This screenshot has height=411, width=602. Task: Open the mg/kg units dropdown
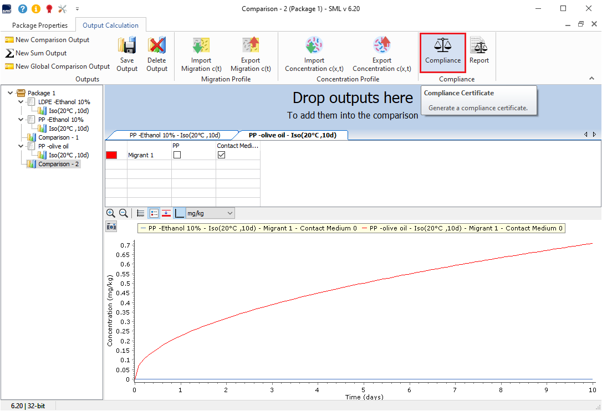pyautogui.click(x=210, y=213)
